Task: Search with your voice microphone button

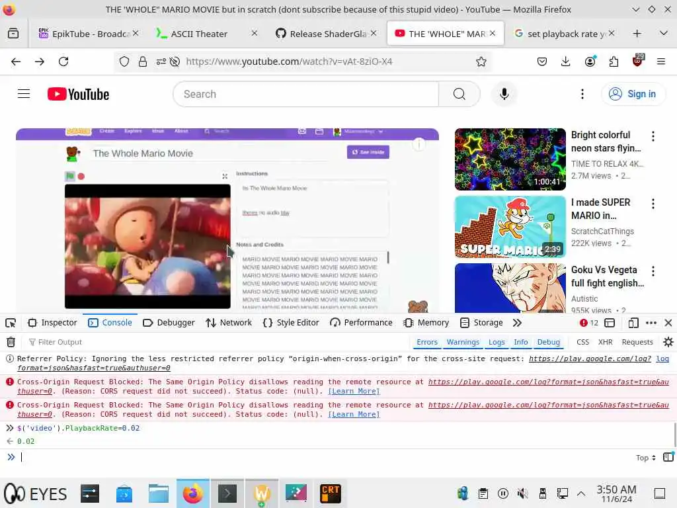Action: point(504,94)
